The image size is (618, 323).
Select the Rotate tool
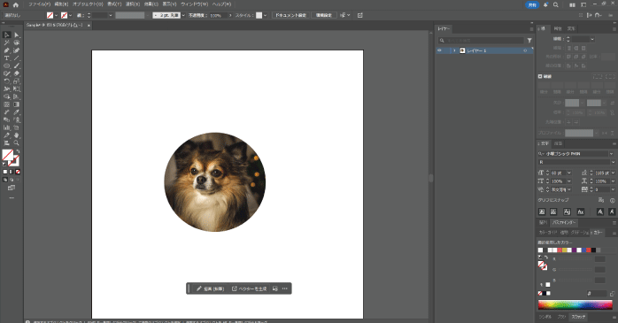(x=7, y=81)
